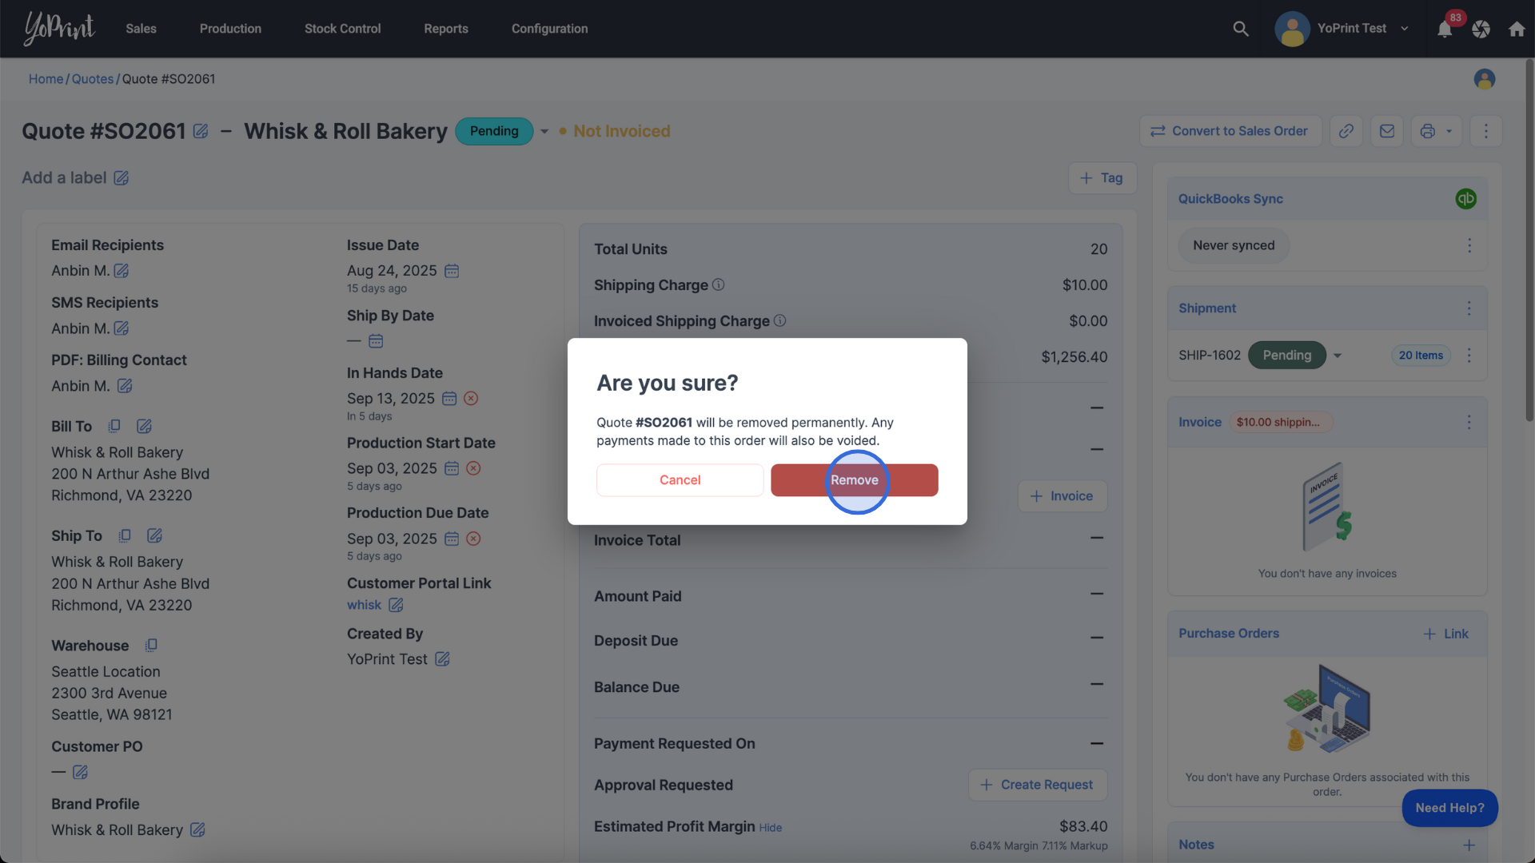This screenshot has height=863, width=1535.
Task: Go to the home icon in header
Action: pos(1517,30)
